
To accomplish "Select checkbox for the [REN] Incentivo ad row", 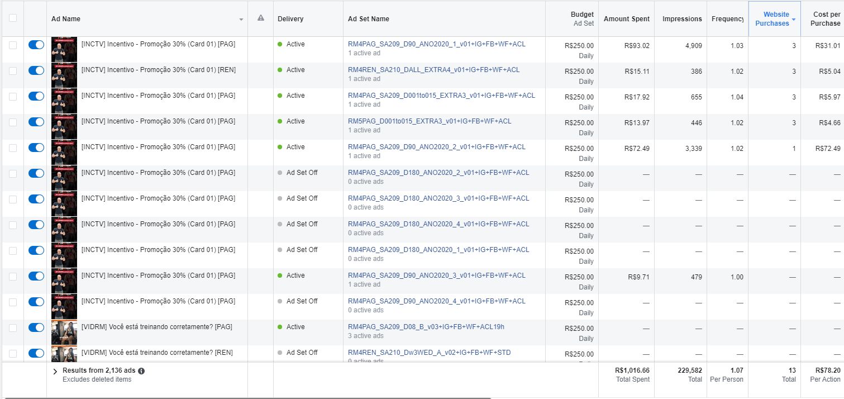I will pyautogui.click(x=13, y=70).
